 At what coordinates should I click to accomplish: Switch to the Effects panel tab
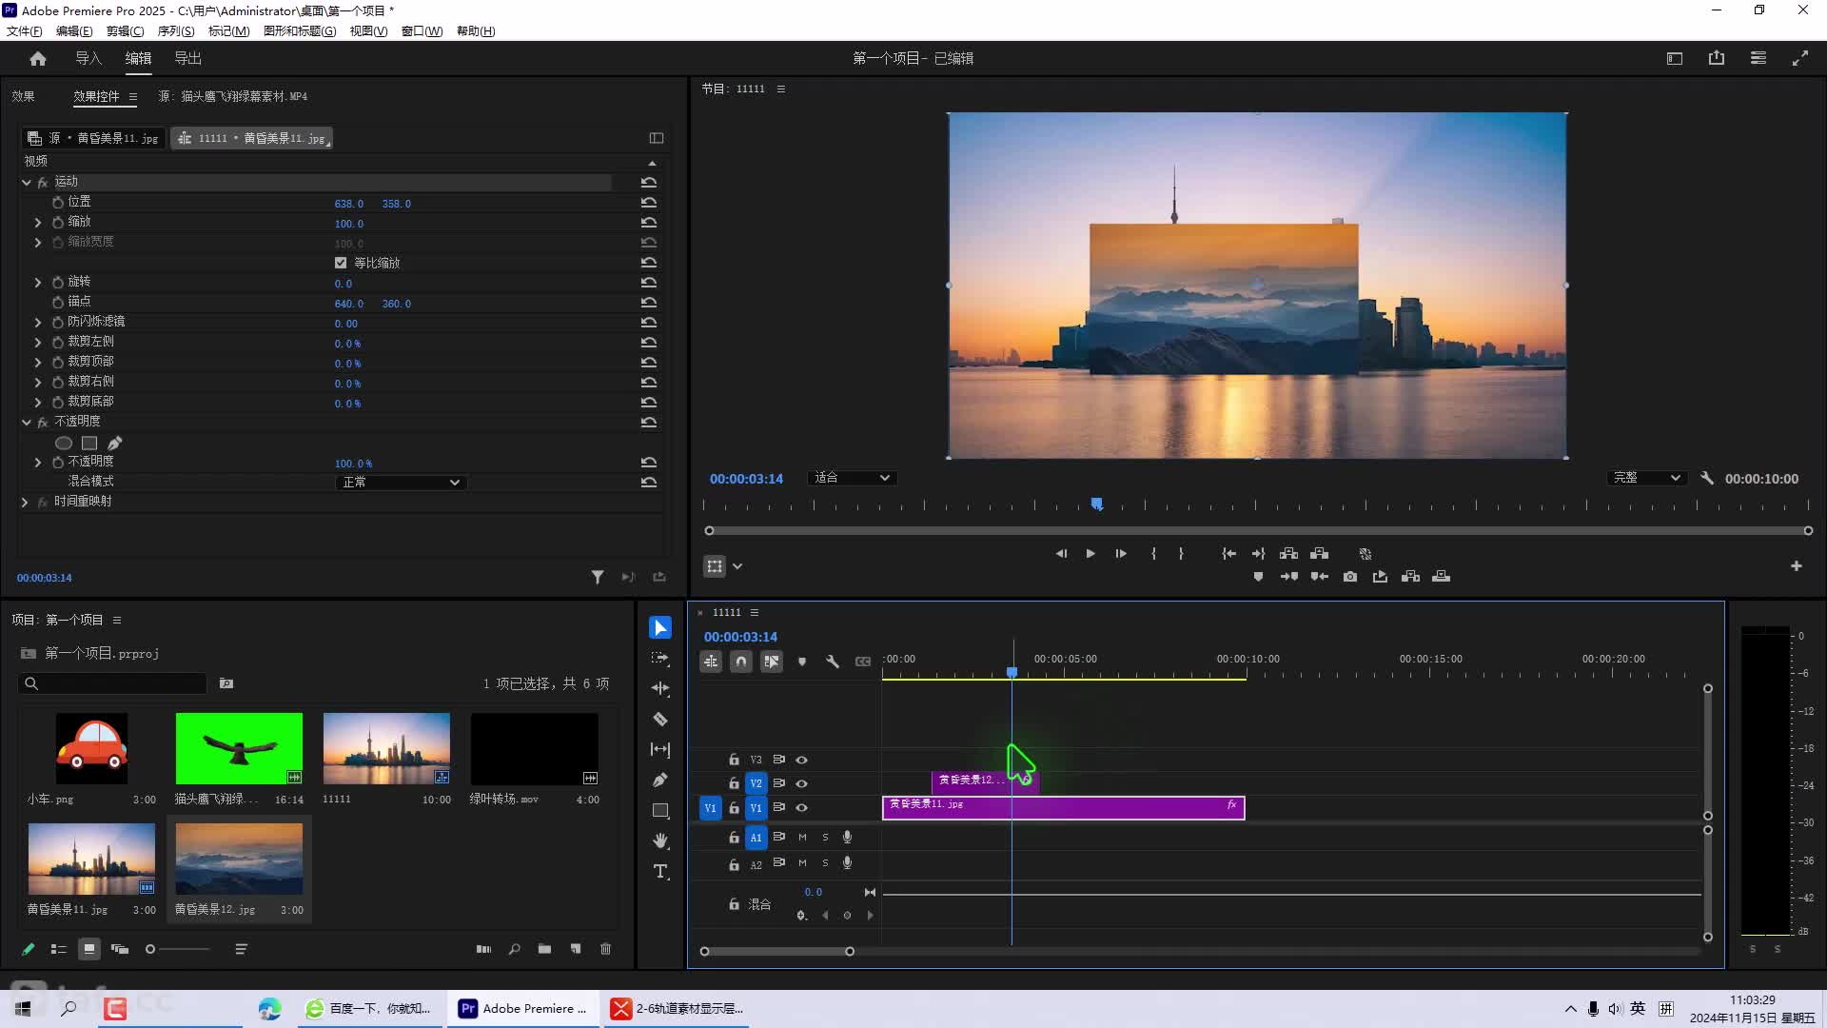click(23, 97)
